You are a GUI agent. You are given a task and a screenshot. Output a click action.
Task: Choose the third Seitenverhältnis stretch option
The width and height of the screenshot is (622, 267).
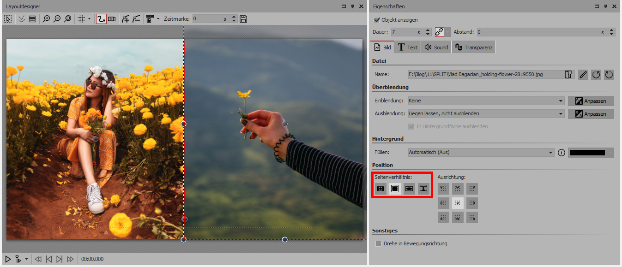pyautogui.click(x=409, y=189)
